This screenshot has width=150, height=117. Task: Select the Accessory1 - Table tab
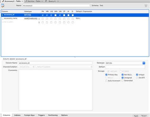click(13, 1)
